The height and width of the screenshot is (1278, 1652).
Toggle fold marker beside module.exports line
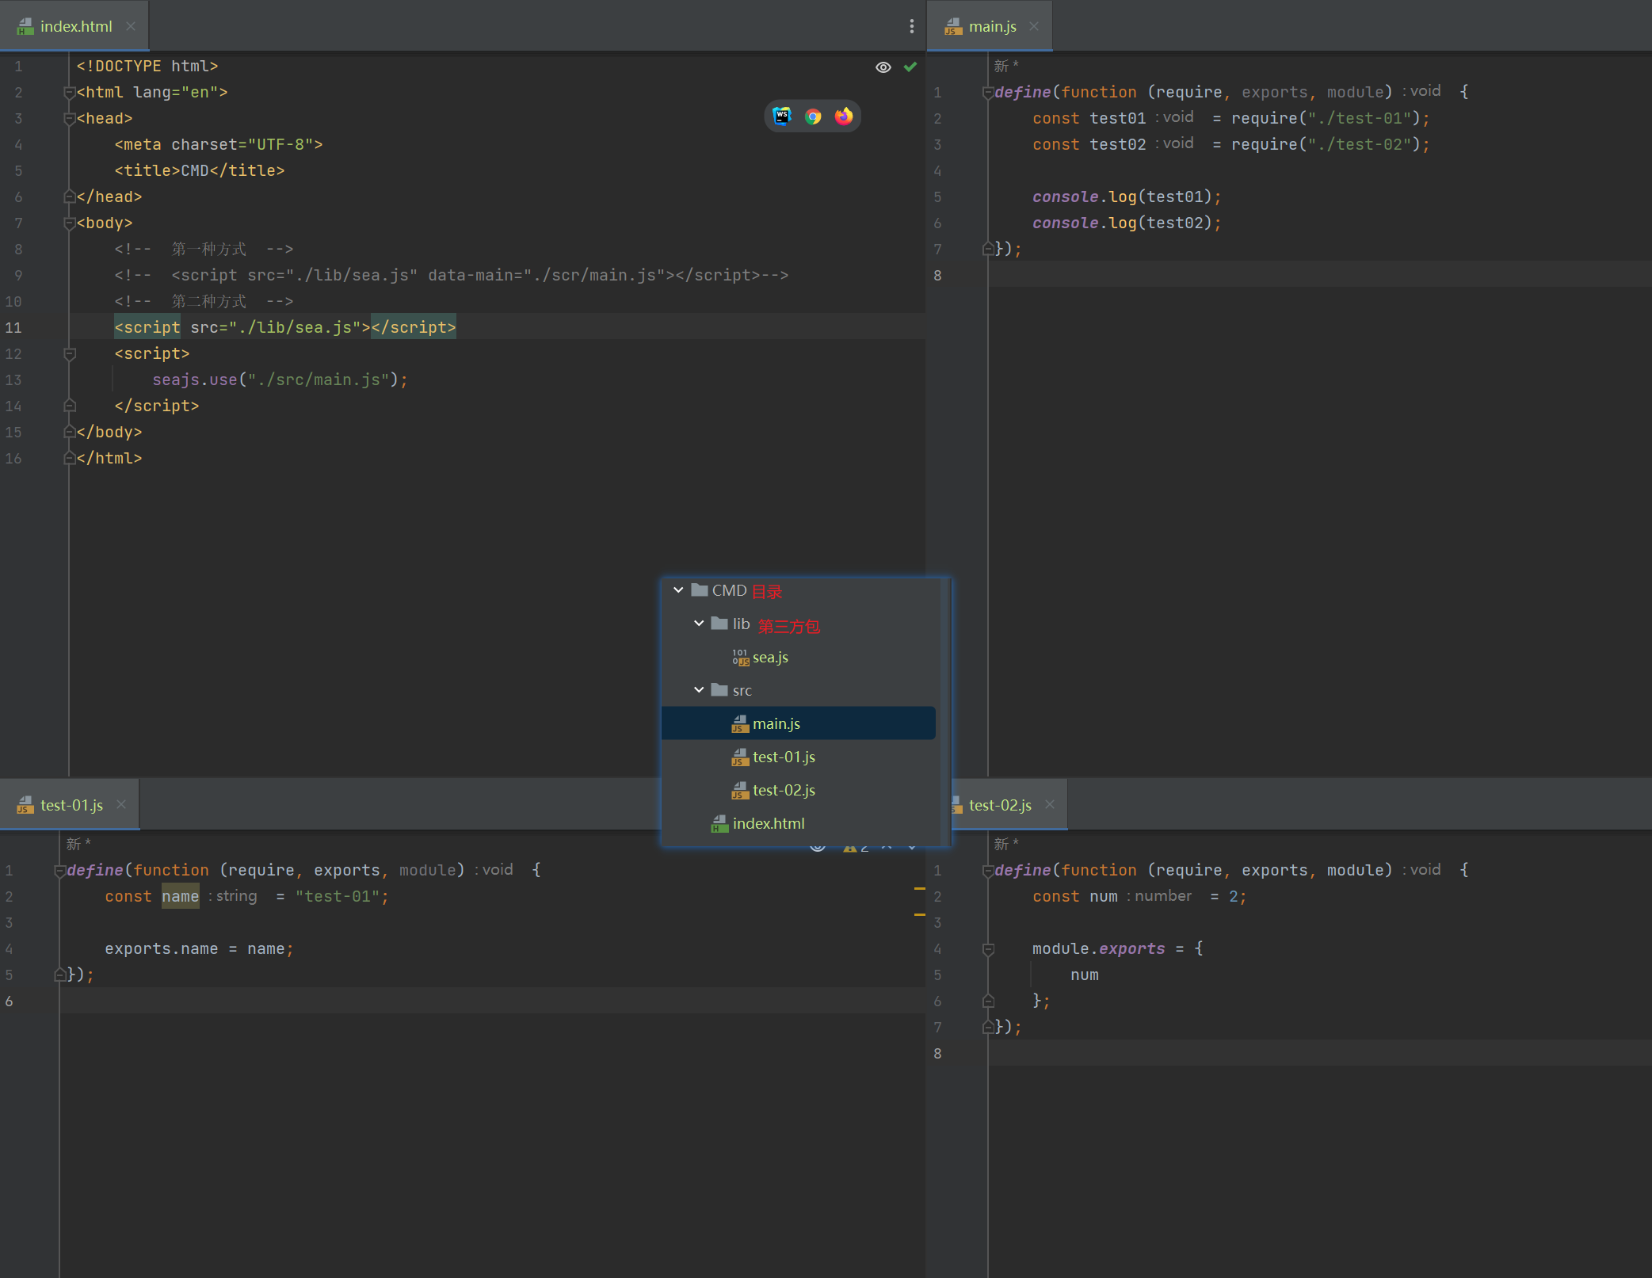point(988,949)
